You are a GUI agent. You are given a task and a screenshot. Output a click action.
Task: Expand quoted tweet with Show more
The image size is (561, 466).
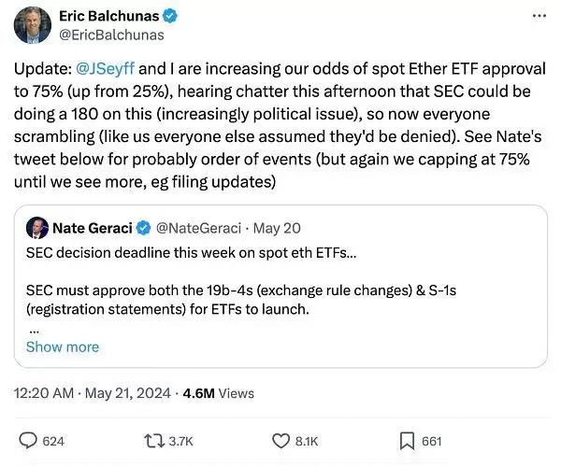(62, 346)
